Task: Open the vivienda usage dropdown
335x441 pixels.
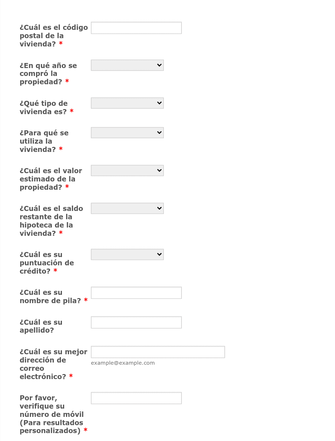Action: (127, 132)
